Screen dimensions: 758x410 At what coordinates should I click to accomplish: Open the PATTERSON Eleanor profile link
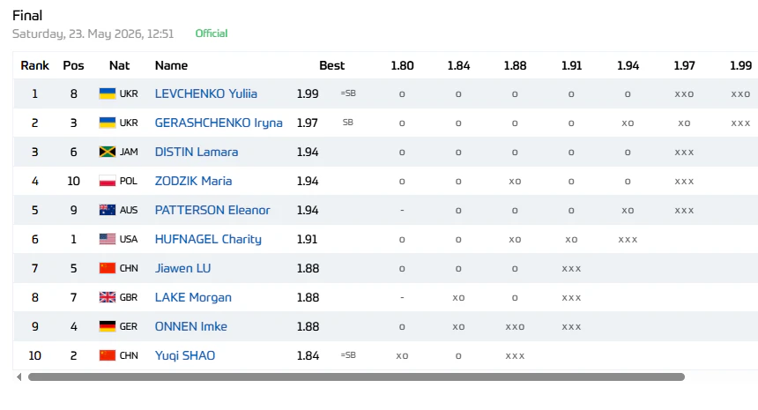pyautogui.click(x=212, y=210)
